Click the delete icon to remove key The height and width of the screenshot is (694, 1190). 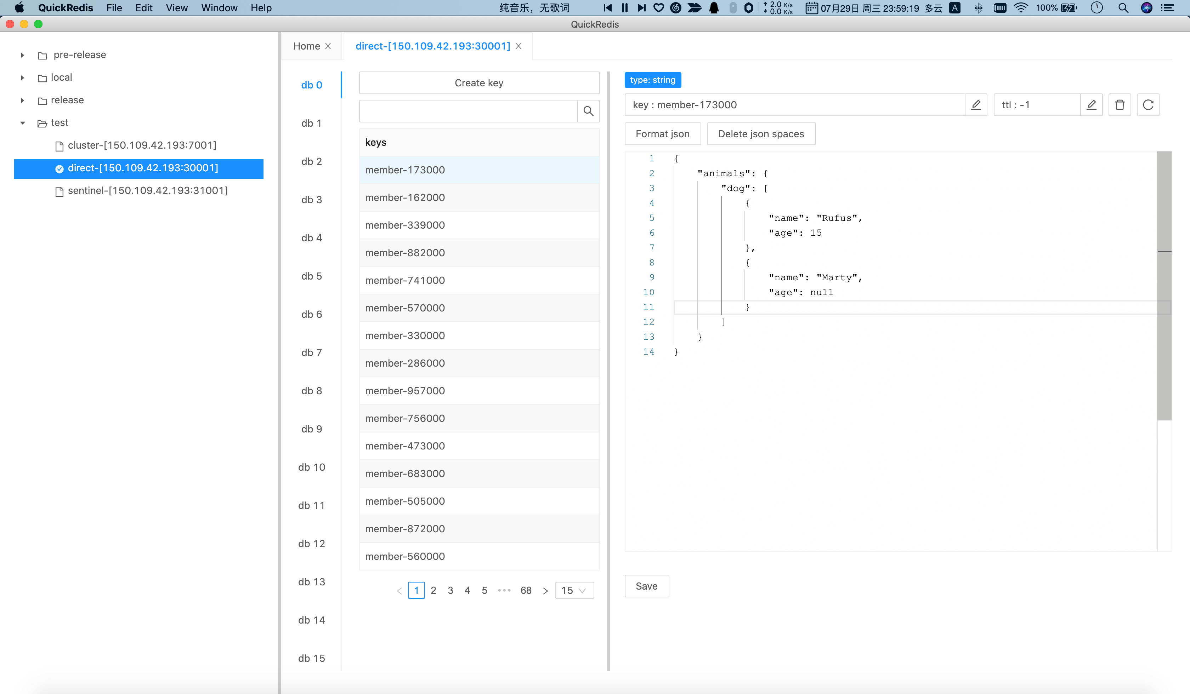(x=1120, y=105)
